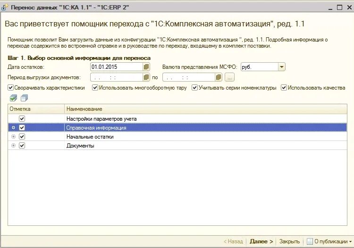The image size is (354, 248).
Task: Click the ellipsis period selection button
Action: [229, 77]
